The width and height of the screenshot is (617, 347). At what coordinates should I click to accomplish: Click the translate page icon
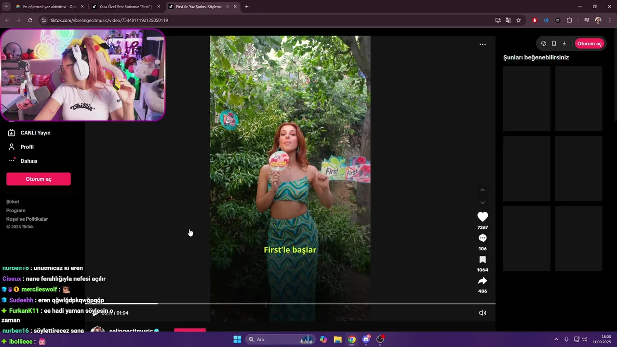click(508, 20)
